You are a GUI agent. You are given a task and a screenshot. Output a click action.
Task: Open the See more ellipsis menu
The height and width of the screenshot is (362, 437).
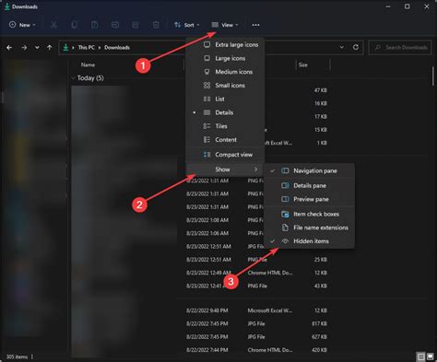pyautogui.click(x=255, y=25)
